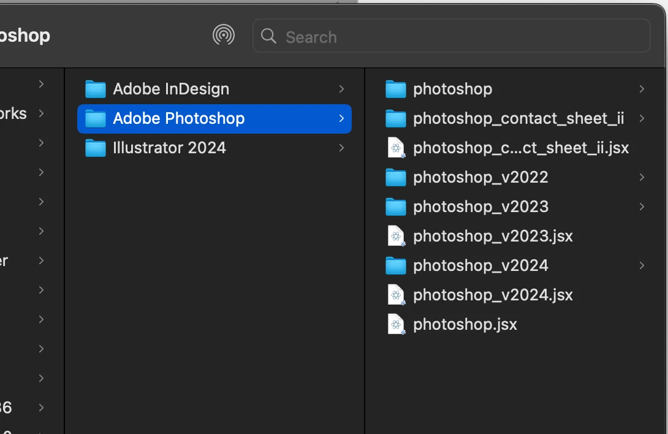Screen dimensions: 668x434
Task: Click the magnifying glass search icon
Action: pyautogui.click(x=268, y=36)
